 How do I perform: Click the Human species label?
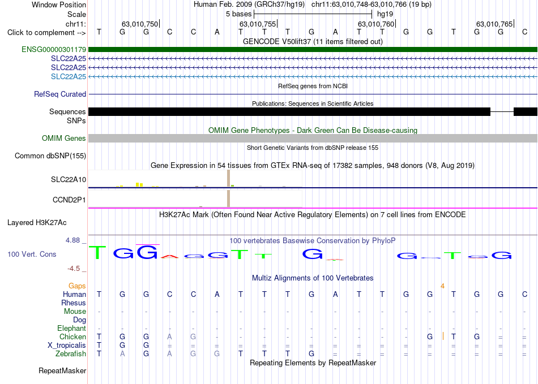74,295
